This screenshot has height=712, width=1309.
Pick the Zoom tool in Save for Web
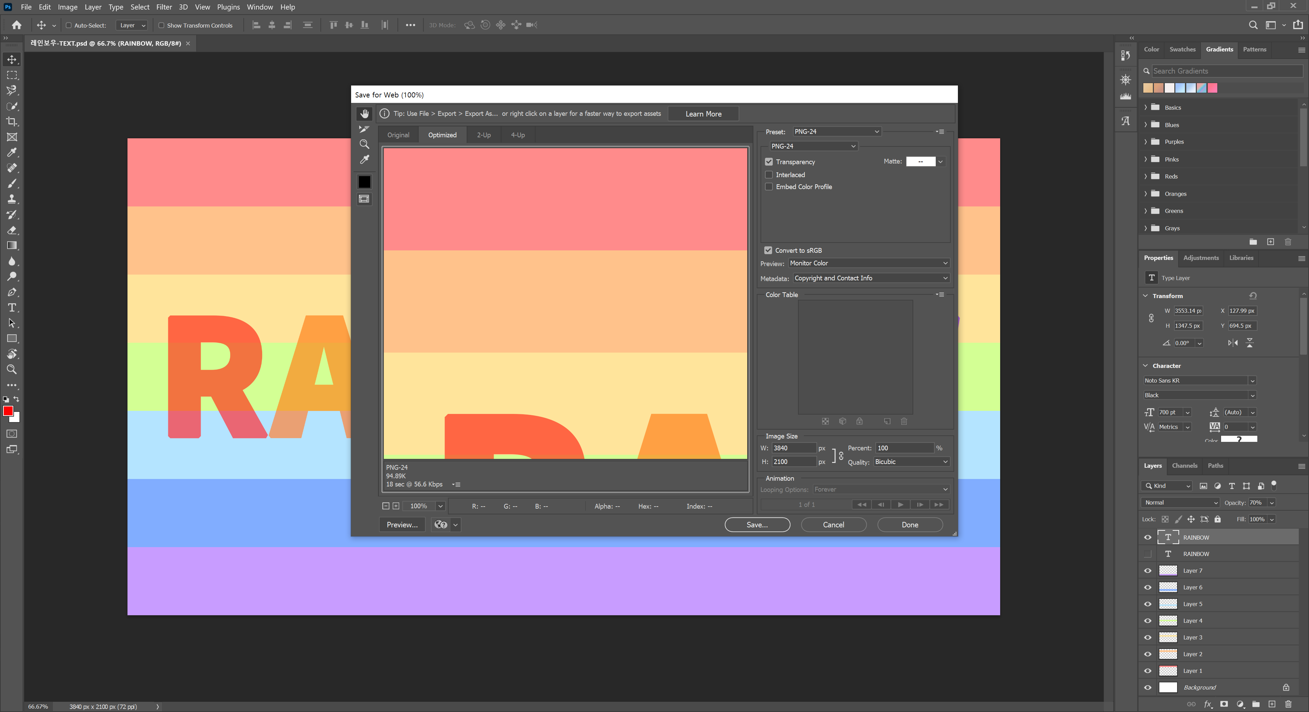tap(364, 144)
